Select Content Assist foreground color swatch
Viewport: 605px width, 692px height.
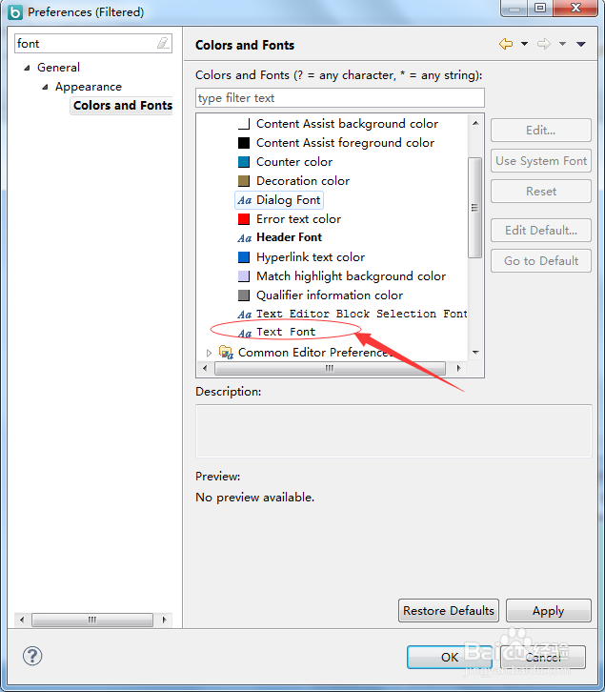pos(244,143)
